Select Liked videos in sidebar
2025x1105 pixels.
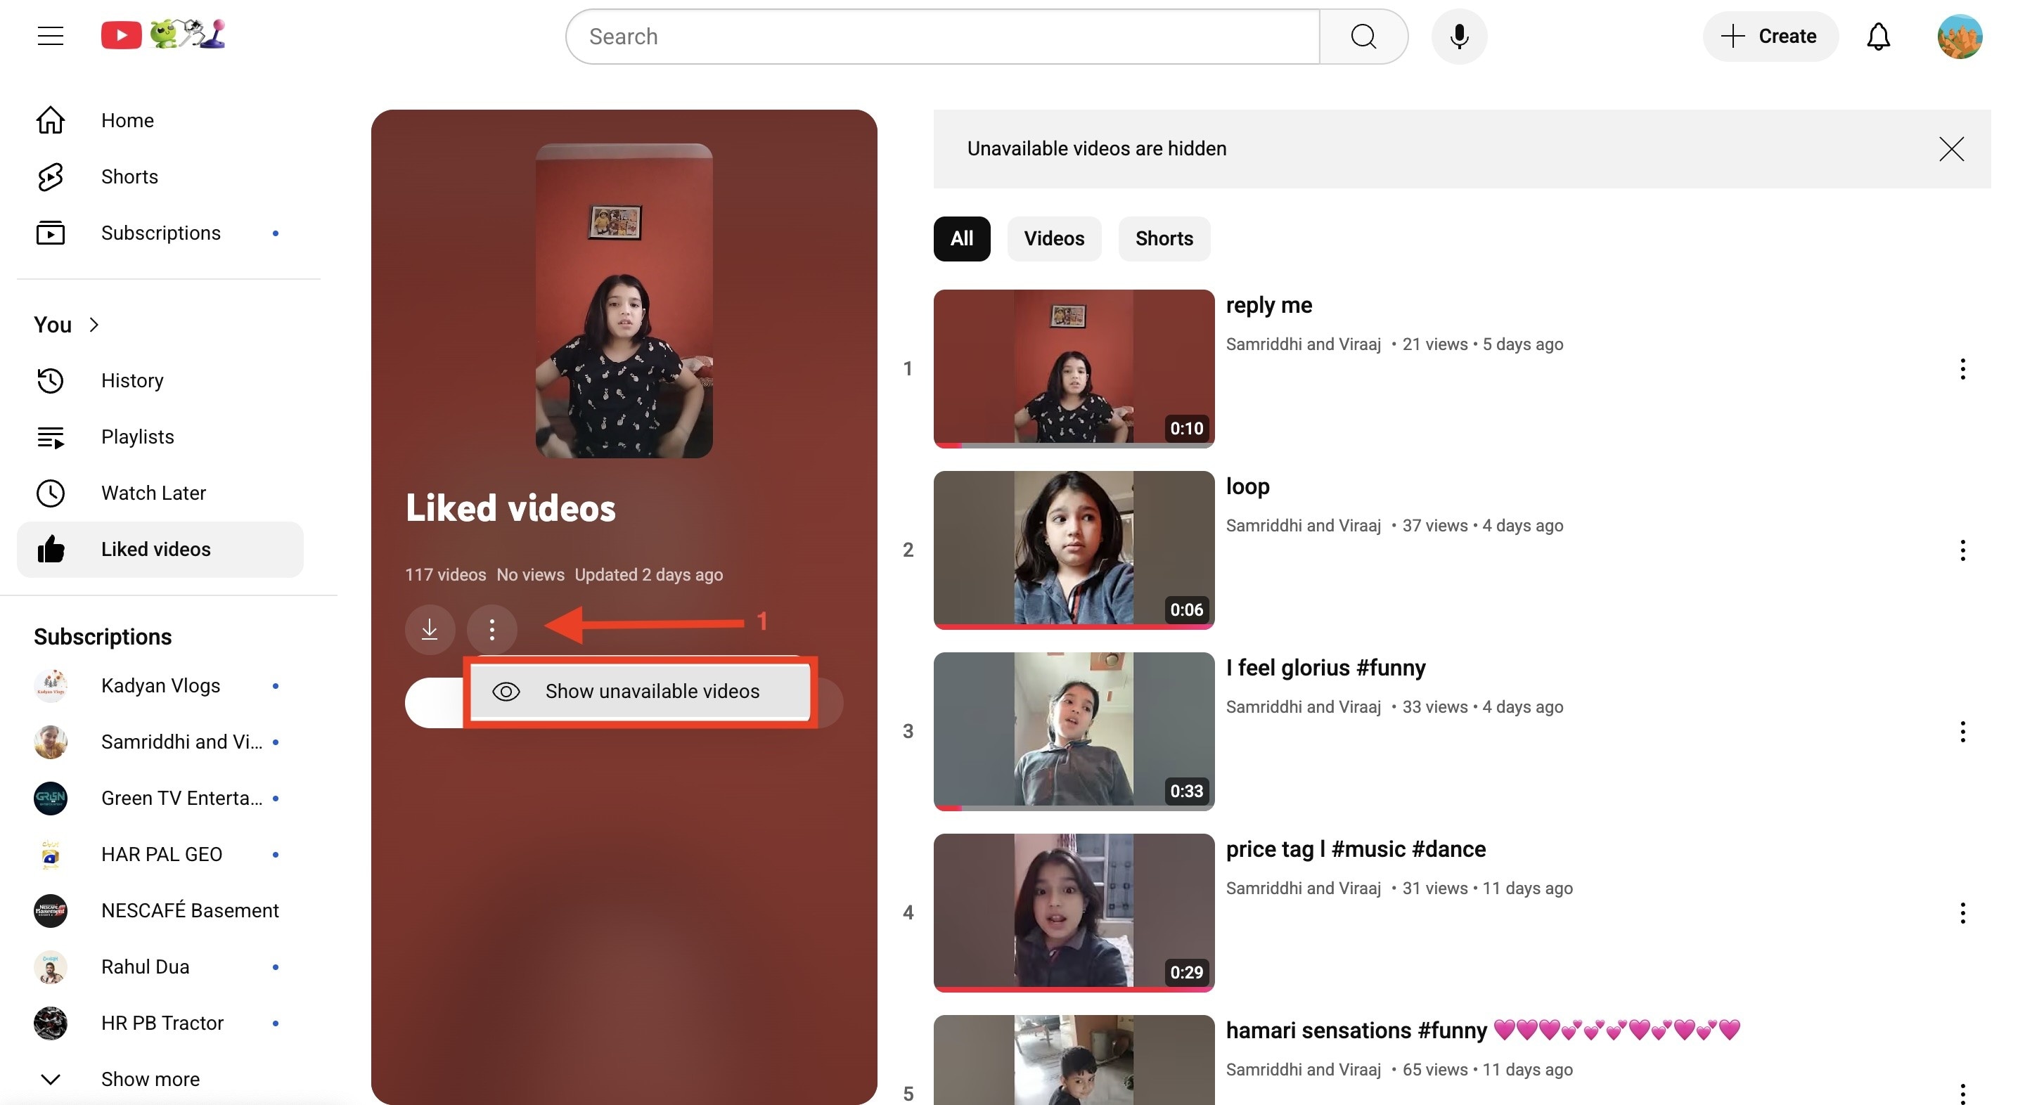(x=160, y=550)
